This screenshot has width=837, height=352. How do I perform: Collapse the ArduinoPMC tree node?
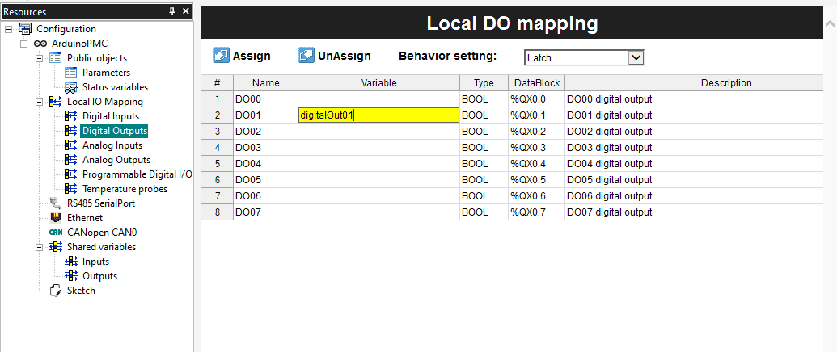coord(23,44)
